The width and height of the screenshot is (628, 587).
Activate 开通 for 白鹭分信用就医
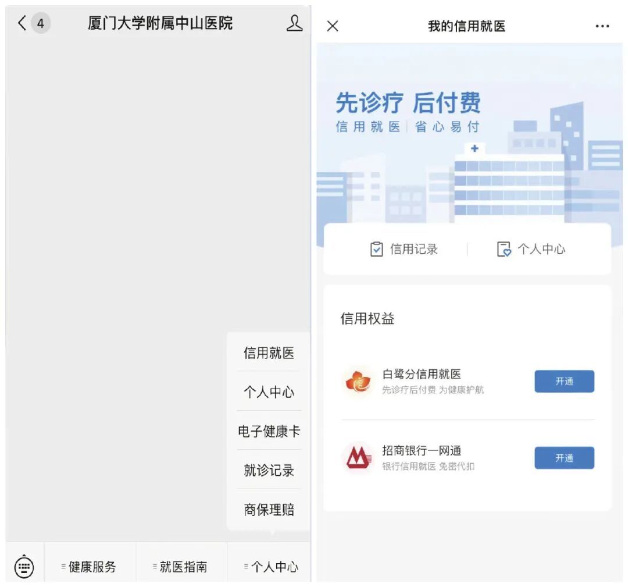pyautogui.click(x=564, y=381)
